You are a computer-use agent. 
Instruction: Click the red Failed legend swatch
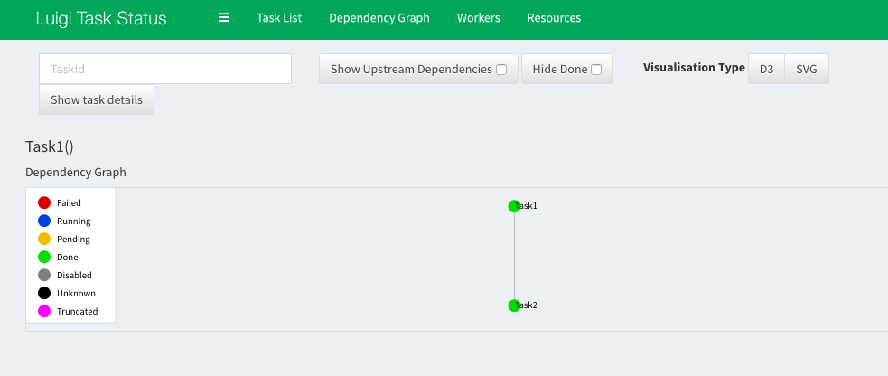tap(44, 202)
